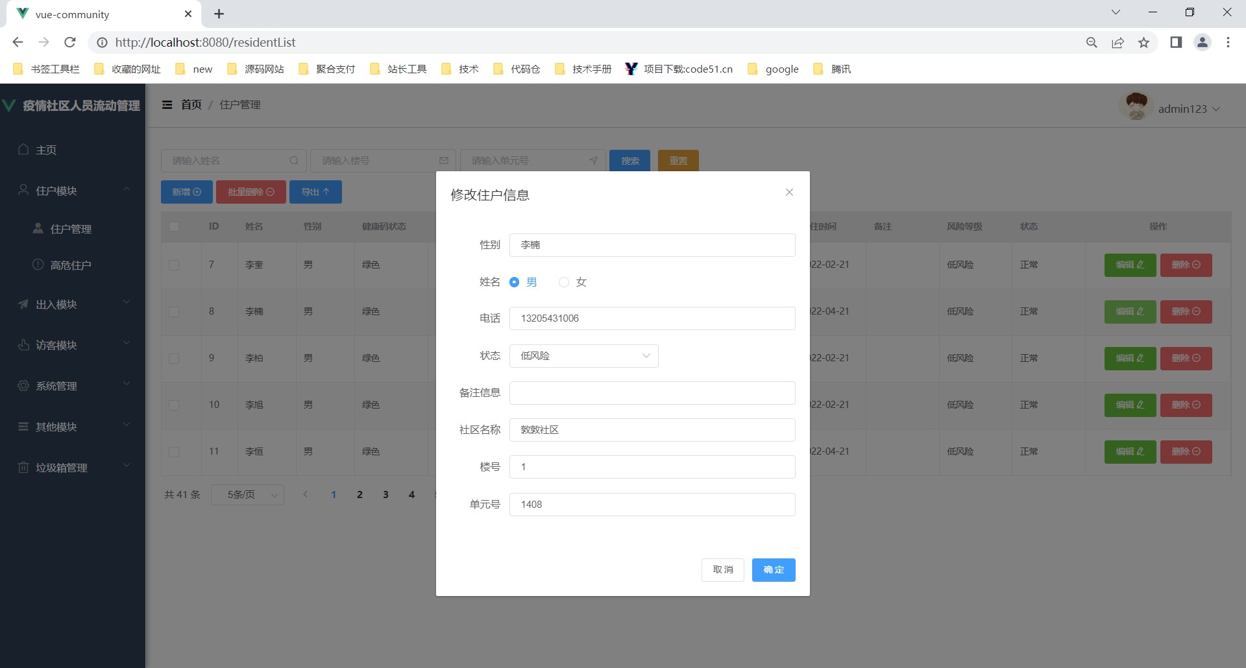This screenshot has height=668, width=1246.
Task: Confirm with the 确定 button
Action: (774, 570)
